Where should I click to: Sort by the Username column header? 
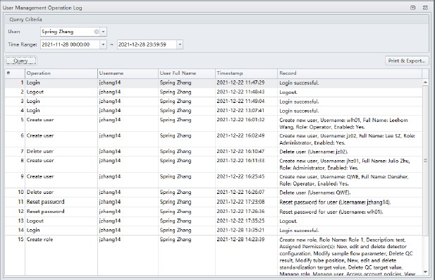pos(128,73)
